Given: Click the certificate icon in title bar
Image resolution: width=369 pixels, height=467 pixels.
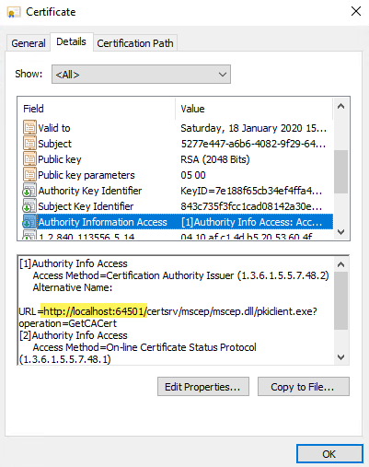Looking at the screenshot, I should point(14,12).
